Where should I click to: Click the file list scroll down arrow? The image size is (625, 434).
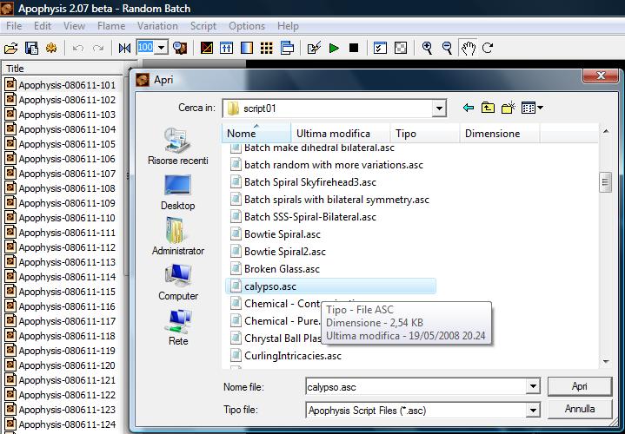(x=606, y=362)
